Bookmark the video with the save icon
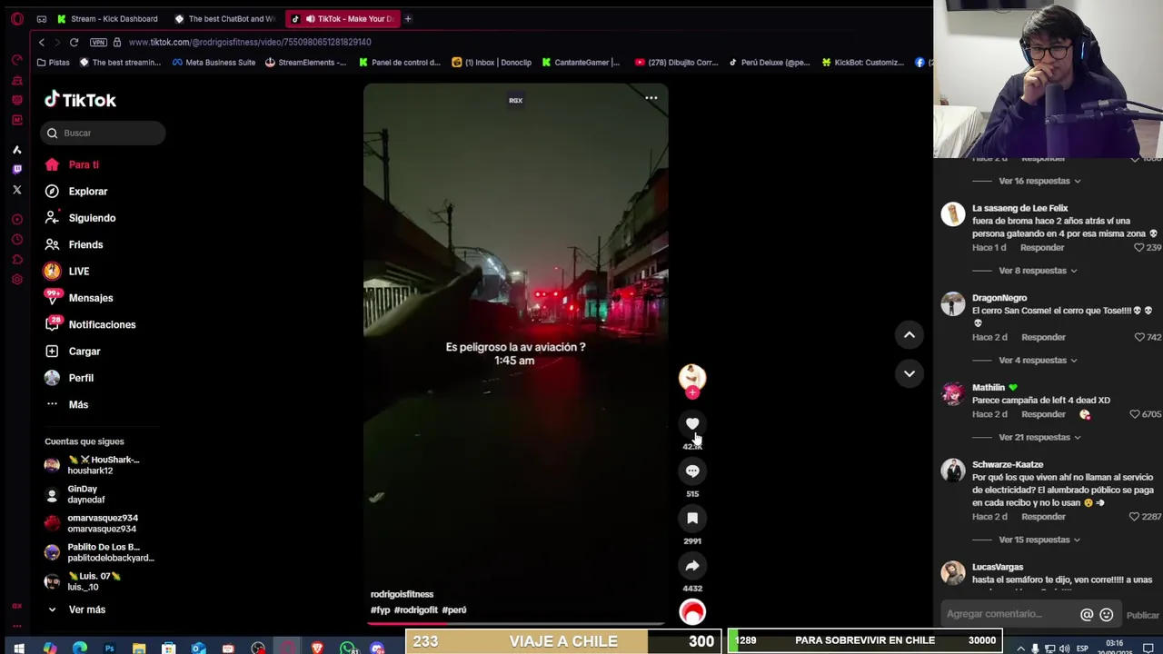This screenshot has height=654, width=1163. click(692, 518)
